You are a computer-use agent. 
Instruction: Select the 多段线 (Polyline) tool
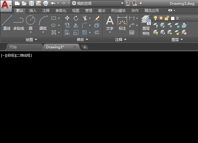19,23
